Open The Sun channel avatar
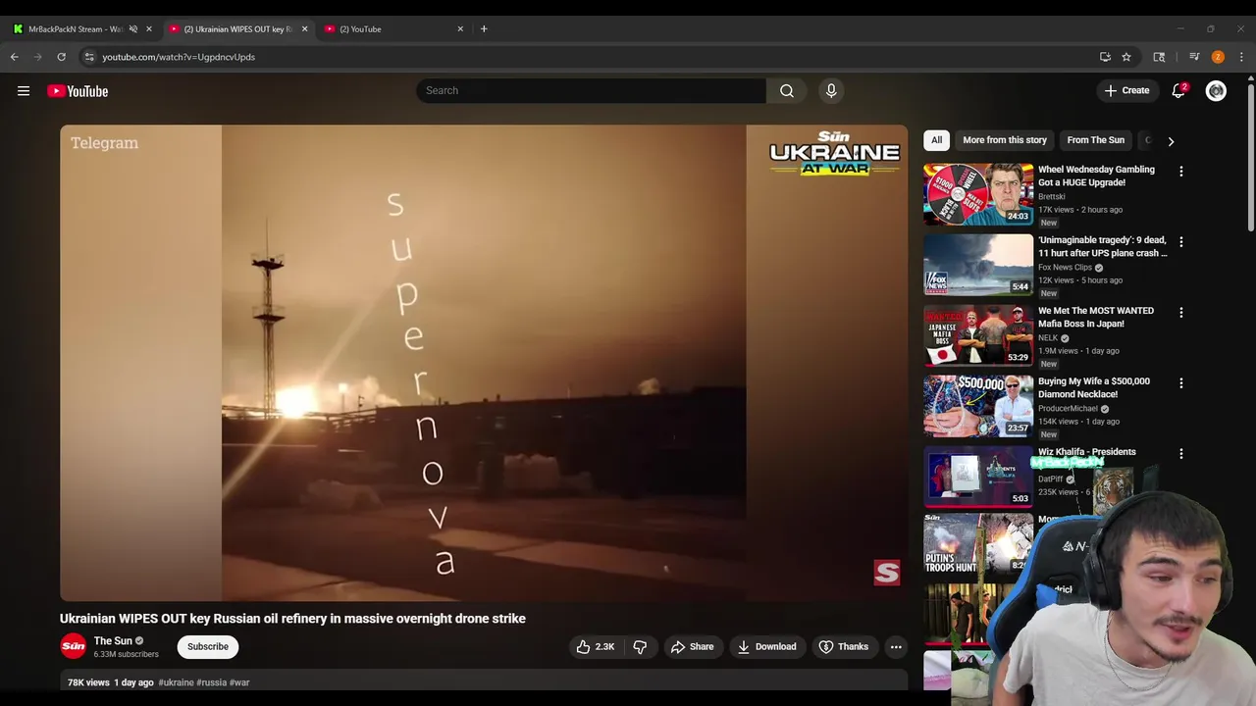The height and width of the screenshot is (706, 1256). click(x=73, y=646)
